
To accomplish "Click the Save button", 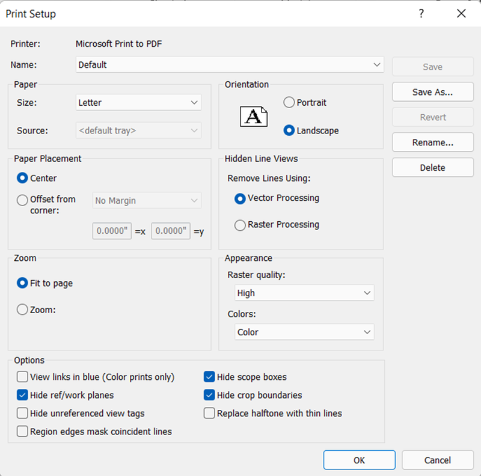I will 432,67.
